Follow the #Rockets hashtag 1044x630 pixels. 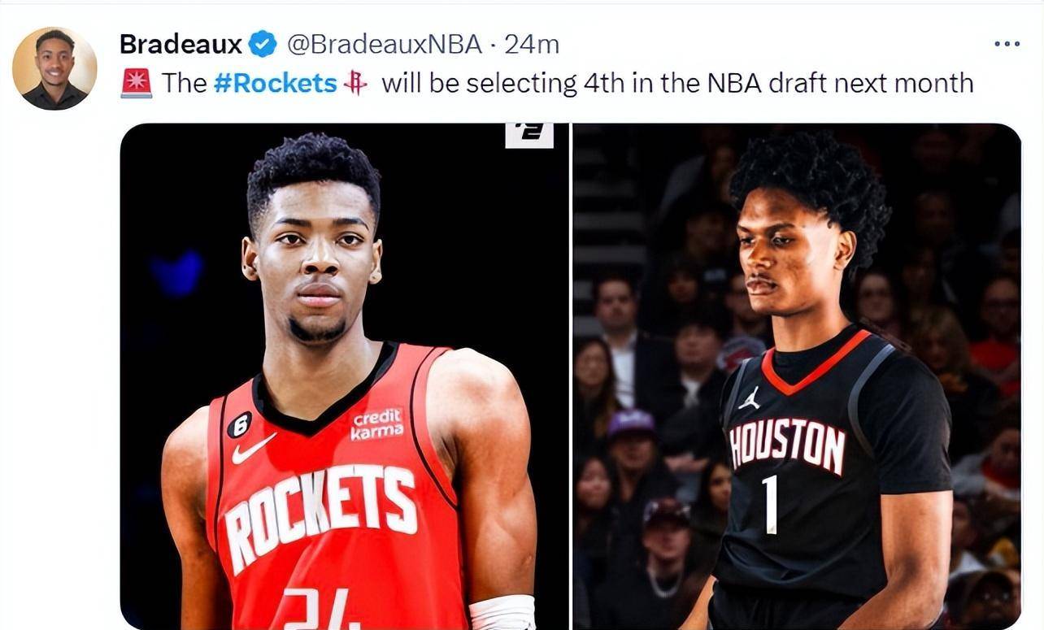pyautogui.click(x=275, y=83)
